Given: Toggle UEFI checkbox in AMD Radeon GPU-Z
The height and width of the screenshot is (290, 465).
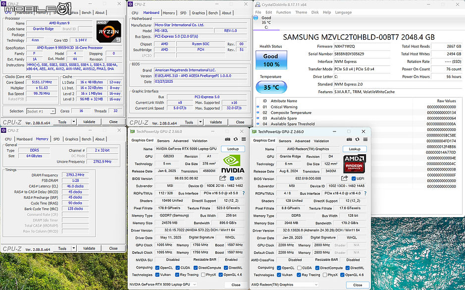Looking at the screenshot, I should [354, 178].
